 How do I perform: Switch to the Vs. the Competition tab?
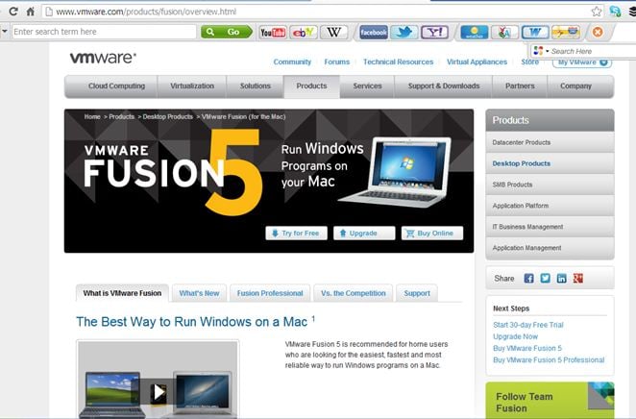click(x=354, y=293)
